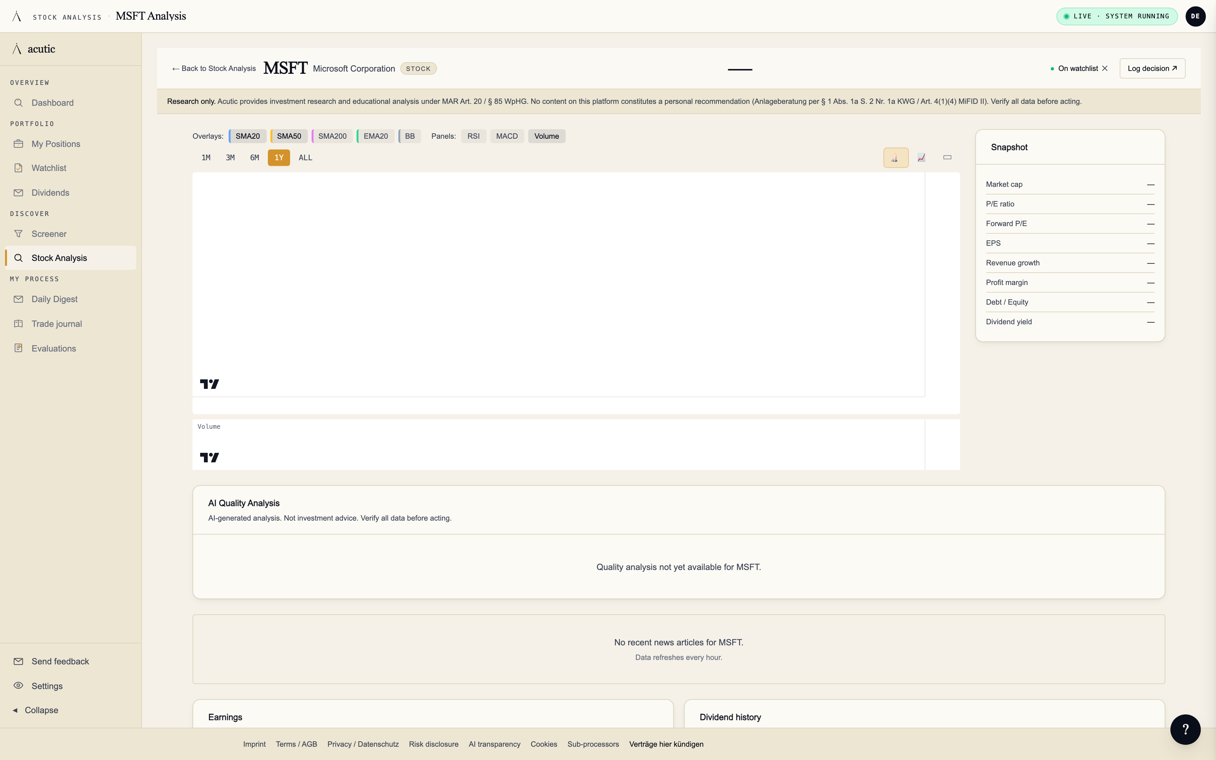The image size is (1216, 760).
Task: Select the ALL time range
Action: (x=306, y=158)
